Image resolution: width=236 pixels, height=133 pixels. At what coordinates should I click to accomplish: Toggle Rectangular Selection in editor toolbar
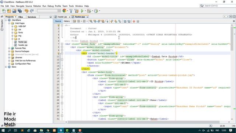coord(107,21)
